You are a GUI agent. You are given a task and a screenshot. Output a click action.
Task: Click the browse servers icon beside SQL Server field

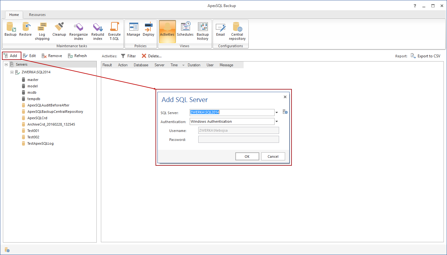(285, 112)
